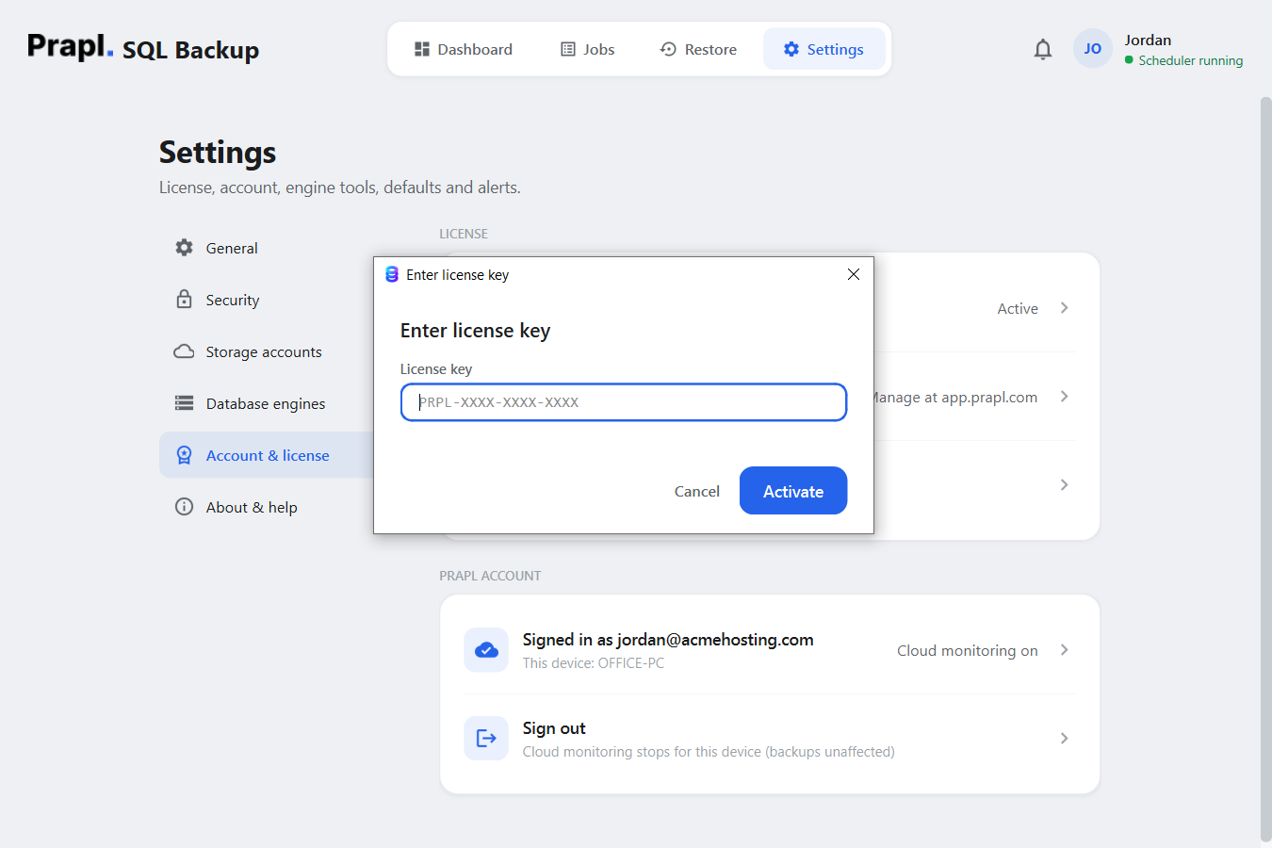1272x848 pixels.
Task: Click the Dashboard grid icon
Action: [422, 49]
